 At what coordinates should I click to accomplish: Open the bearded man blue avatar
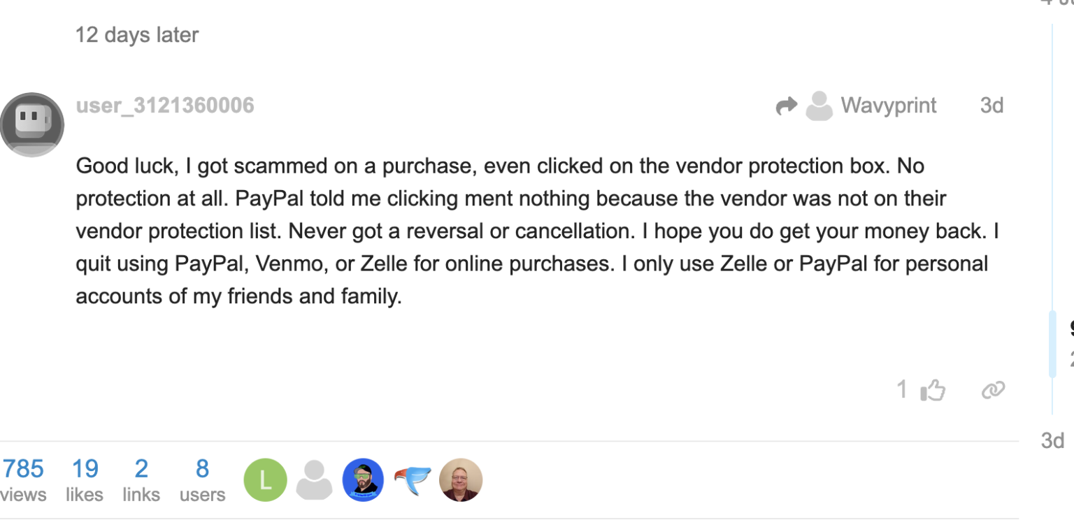[363, 480]
